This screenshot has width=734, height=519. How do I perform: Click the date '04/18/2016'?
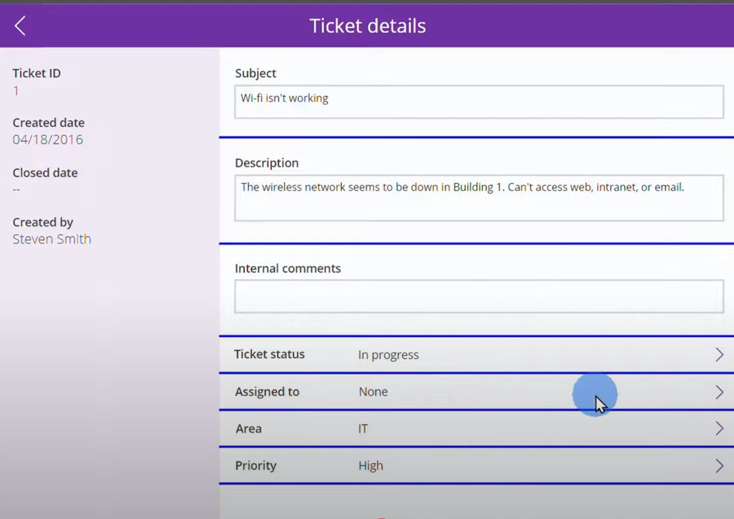(48, 140)
